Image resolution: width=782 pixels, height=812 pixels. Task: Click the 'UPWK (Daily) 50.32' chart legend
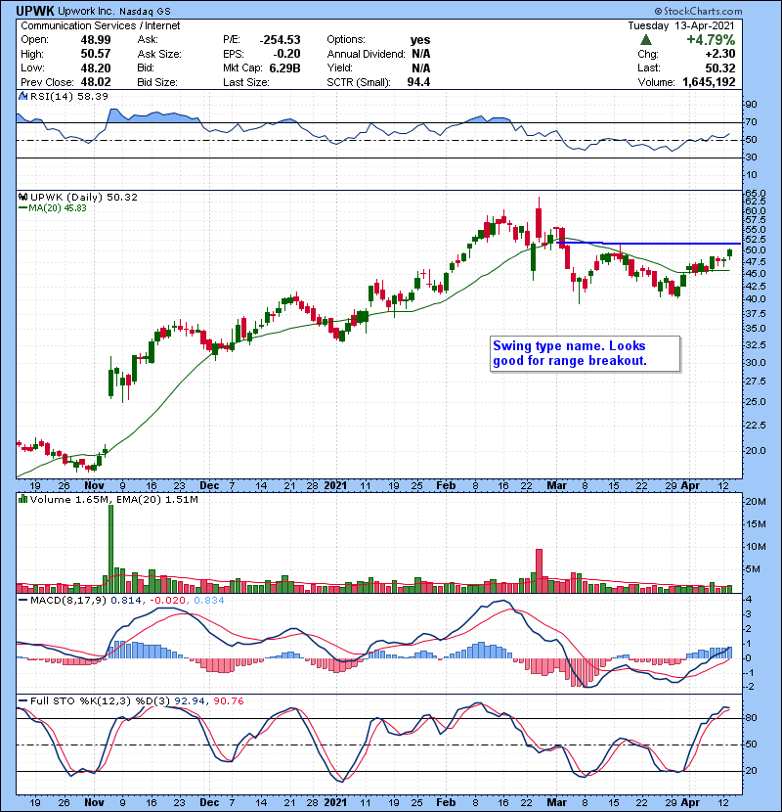click(x=84, y=198)
